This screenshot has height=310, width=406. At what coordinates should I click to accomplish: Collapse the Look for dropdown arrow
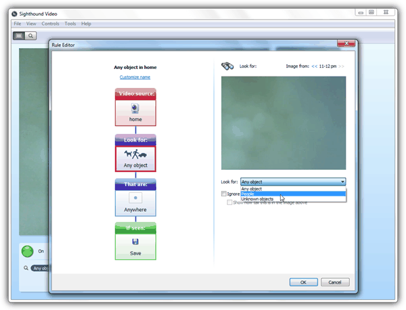(342, 182)
